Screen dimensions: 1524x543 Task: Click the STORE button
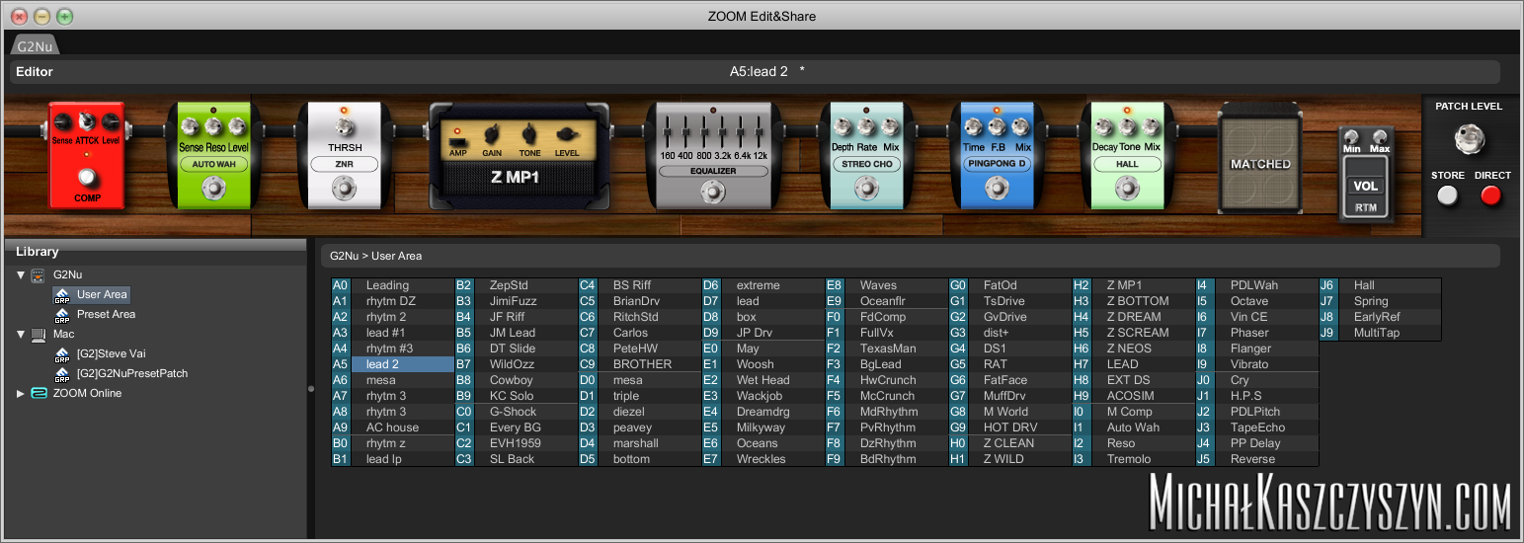pyautogui.click(x=1448, y=195)
